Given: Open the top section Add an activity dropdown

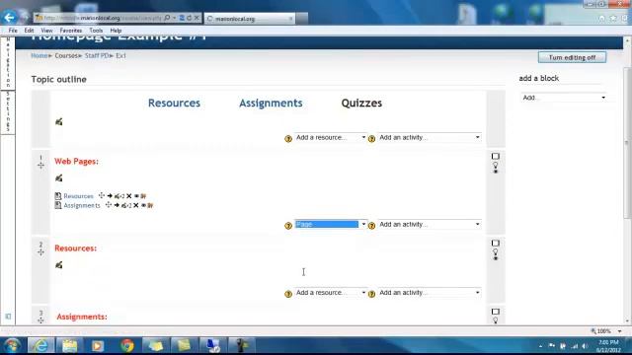Looking at the screenshot, I should 430,137.
